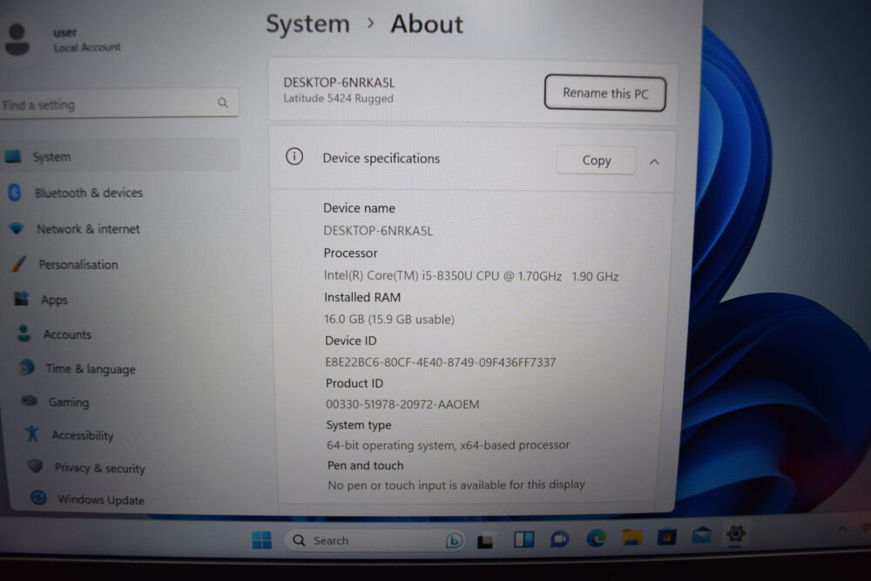Open the Mail app from taskbar
This screenshot has height=581, width=871.
click(x=701, y=536)
